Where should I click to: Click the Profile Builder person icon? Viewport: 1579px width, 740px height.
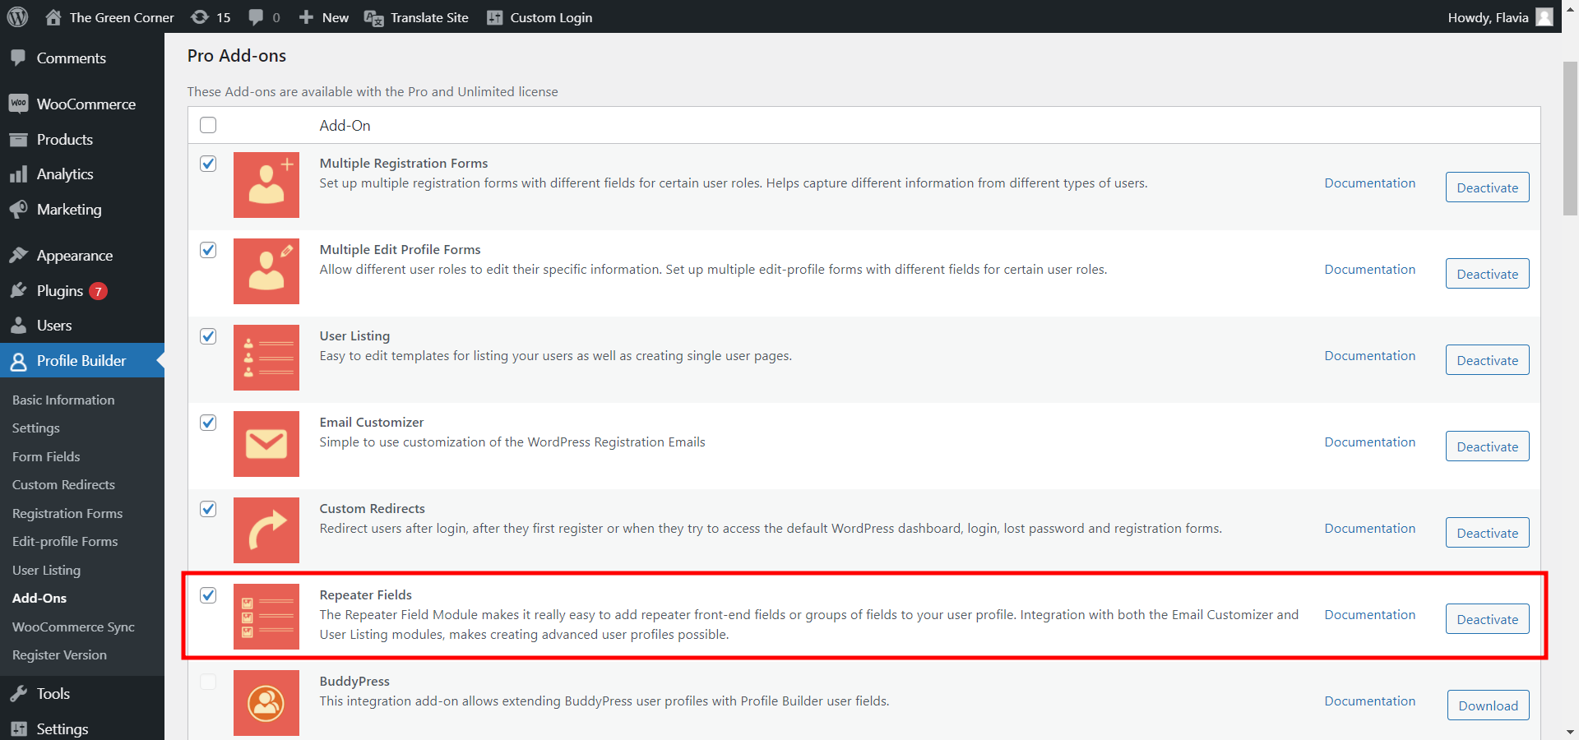(x=18, y=361)
